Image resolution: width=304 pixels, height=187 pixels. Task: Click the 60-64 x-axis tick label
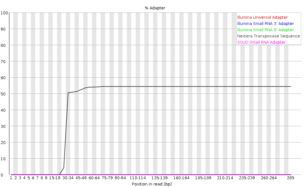coord(94,178)
